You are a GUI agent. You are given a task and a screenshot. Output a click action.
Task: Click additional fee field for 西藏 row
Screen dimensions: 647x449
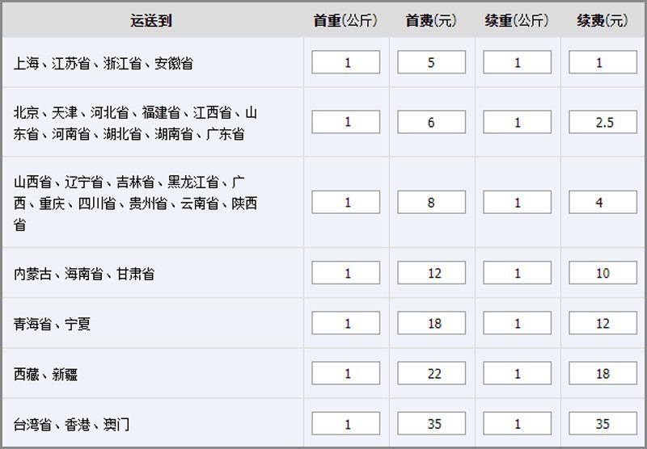click(x=603, y=373)
